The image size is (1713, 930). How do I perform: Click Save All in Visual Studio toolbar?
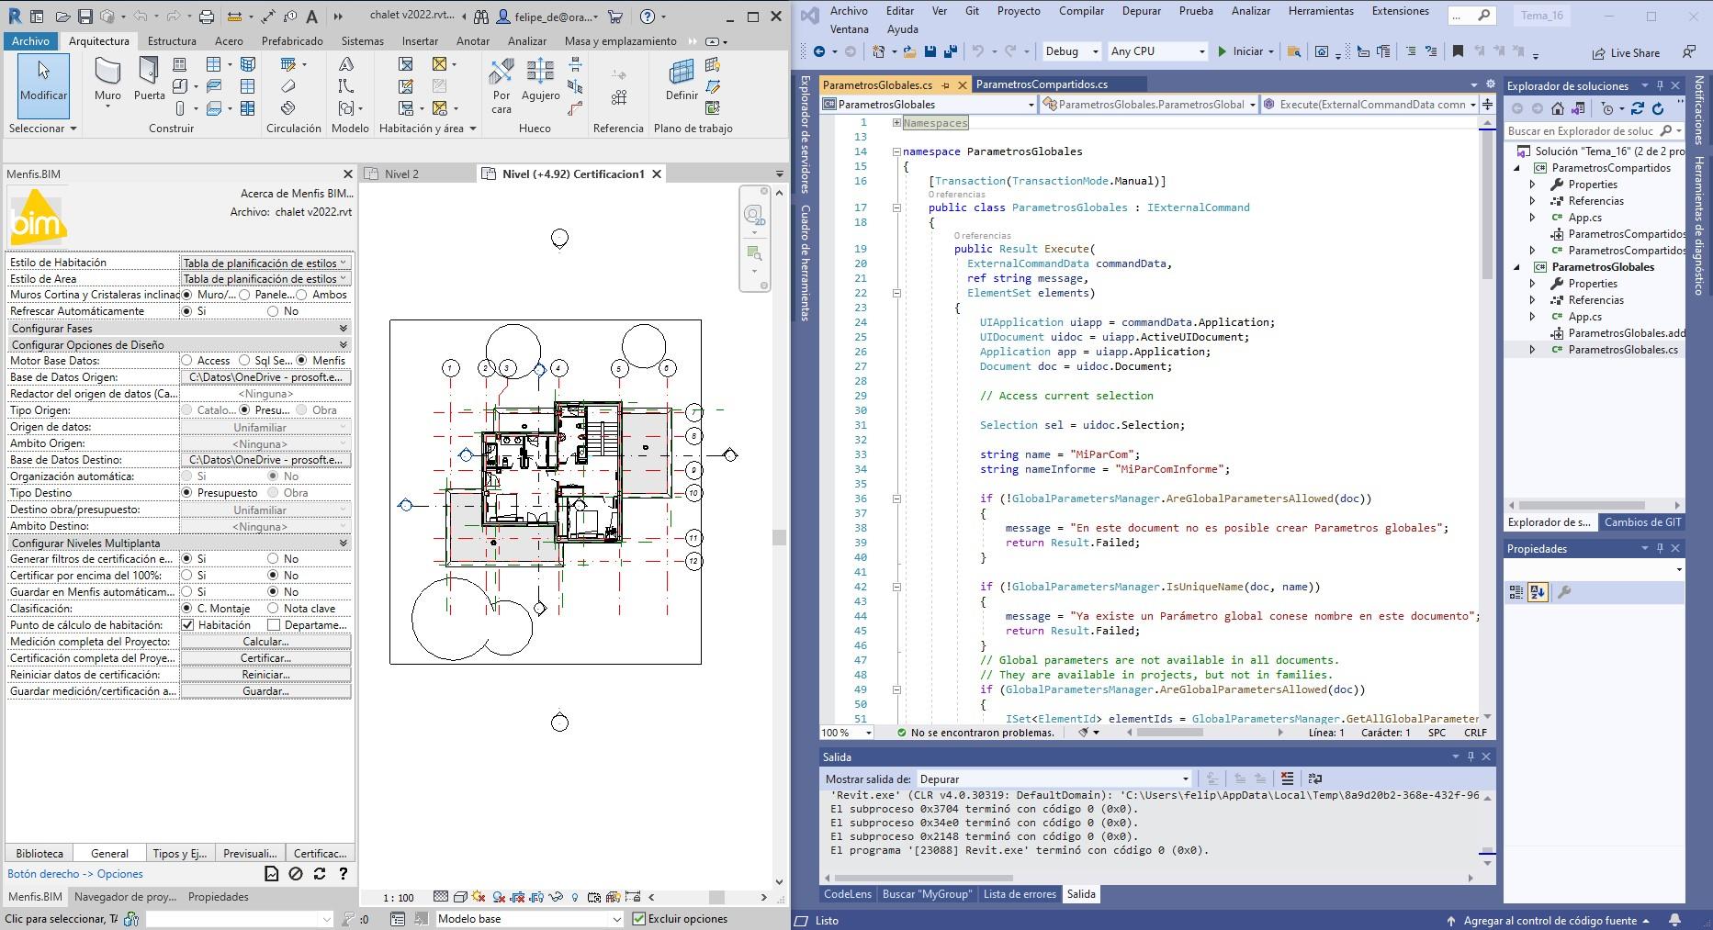[951, 51]
